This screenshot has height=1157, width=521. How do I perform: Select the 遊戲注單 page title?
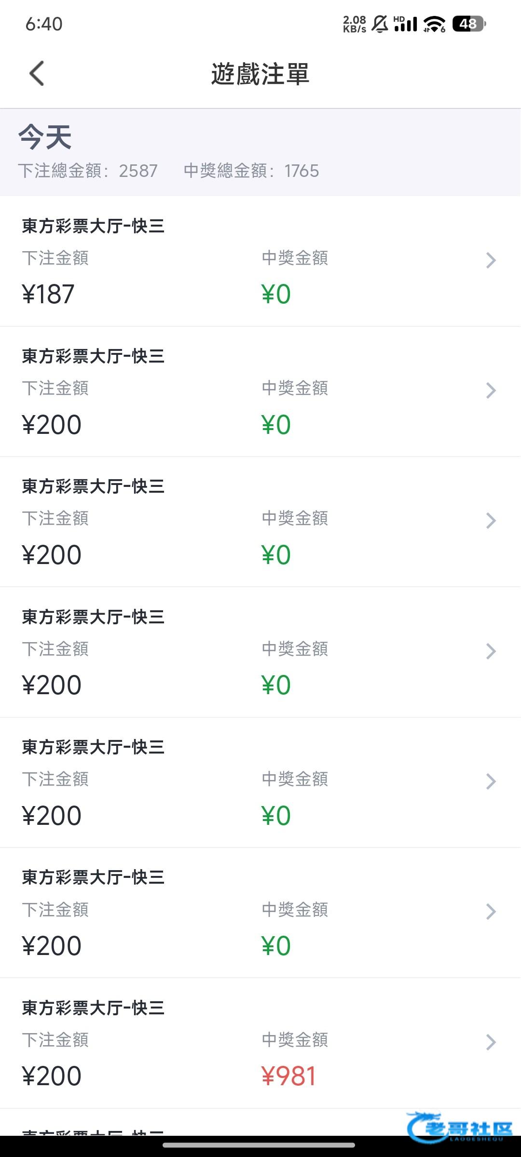click(x=260, y=74)
